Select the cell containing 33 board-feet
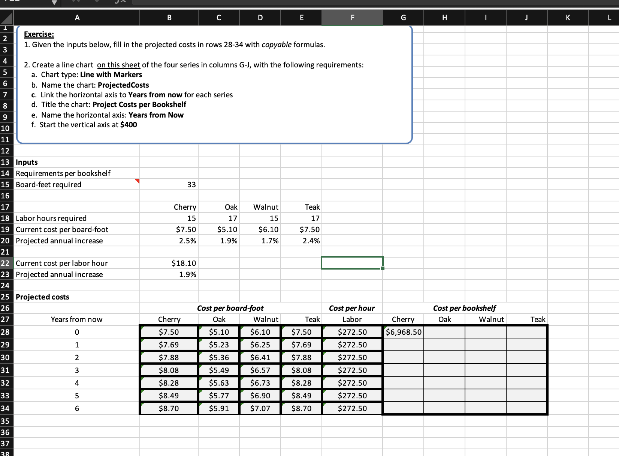This screenshot has width=619, height=456. pyautogui.click(x=169, y=184)
